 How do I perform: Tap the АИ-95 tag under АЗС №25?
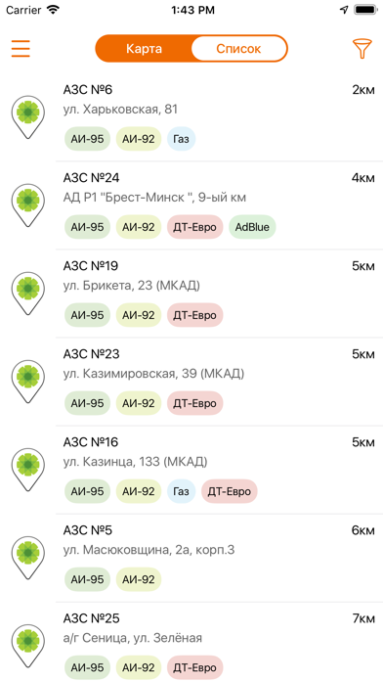coord(87,667)
